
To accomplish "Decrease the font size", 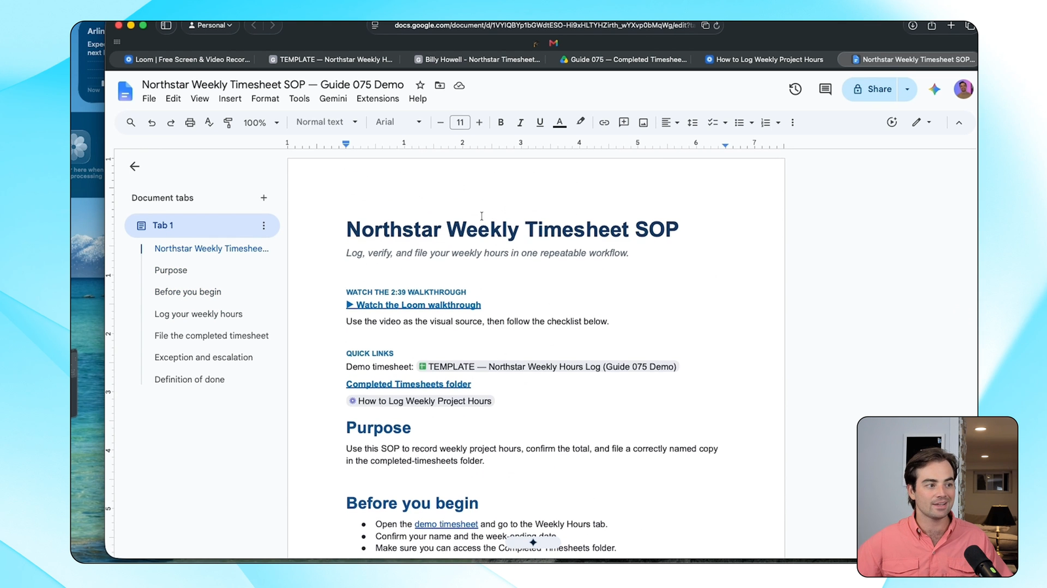I will [x=440, y=122].
